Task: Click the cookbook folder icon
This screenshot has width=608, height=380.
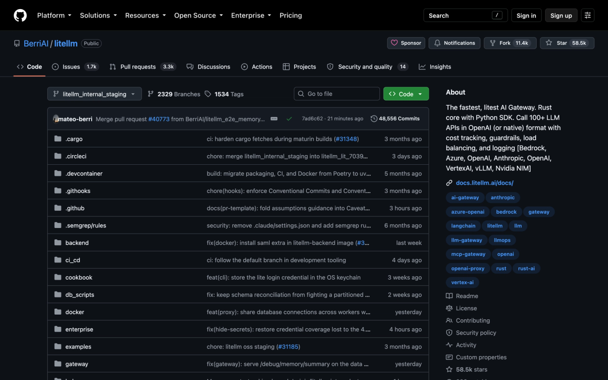Action: tap(58, 277)
